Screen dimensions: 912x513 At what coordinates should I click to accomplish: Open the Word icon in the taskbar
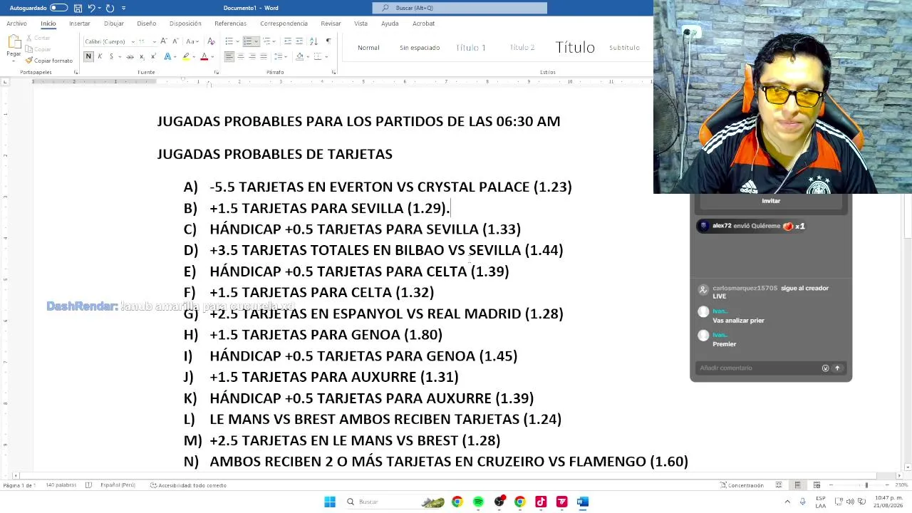tap(583, 502)
